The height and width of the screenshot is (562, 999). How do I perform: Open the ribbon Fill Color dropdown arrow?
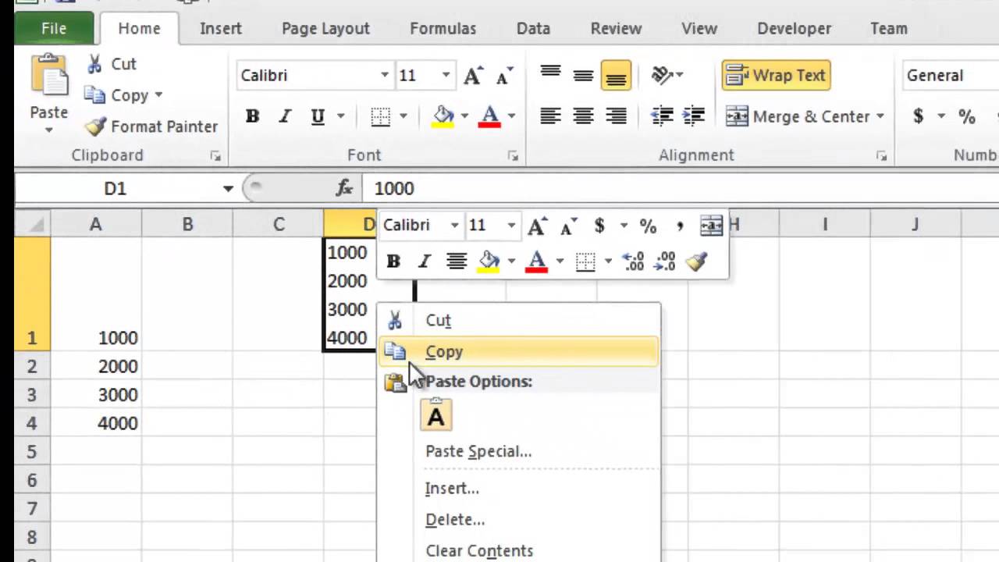pos(464,117)
